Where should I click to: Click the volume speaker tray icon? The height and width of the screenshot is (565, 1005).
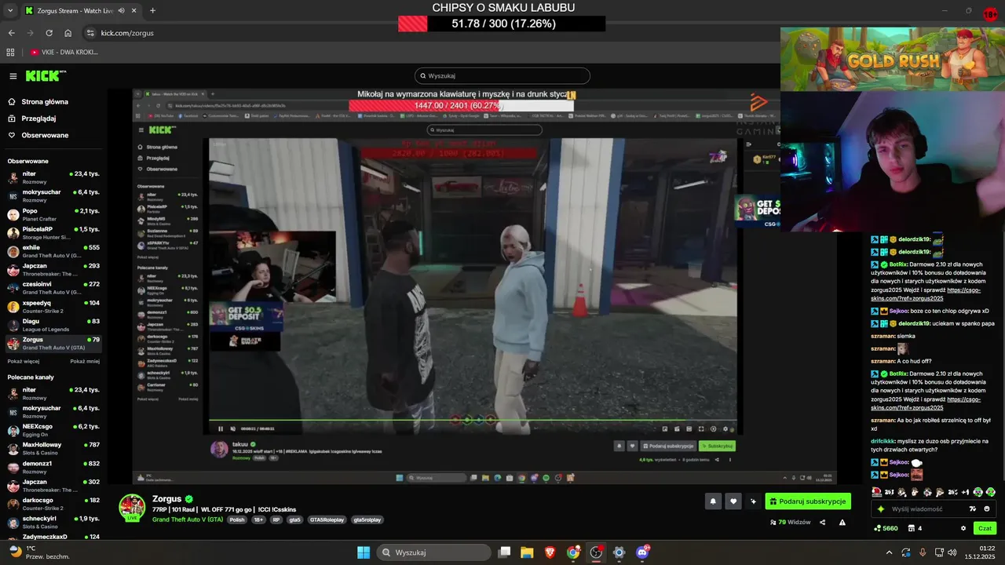[952, 552]
